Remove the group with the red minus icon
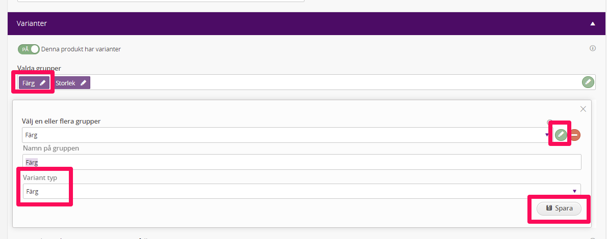 (575, 135)
